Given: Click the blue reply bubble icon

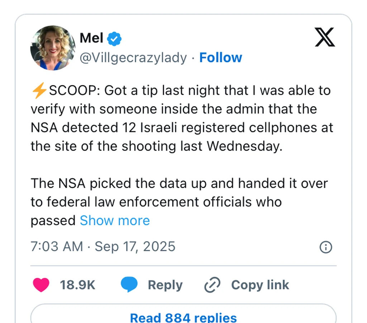Looking at the screenshot, I should click(x=129, y=285).
